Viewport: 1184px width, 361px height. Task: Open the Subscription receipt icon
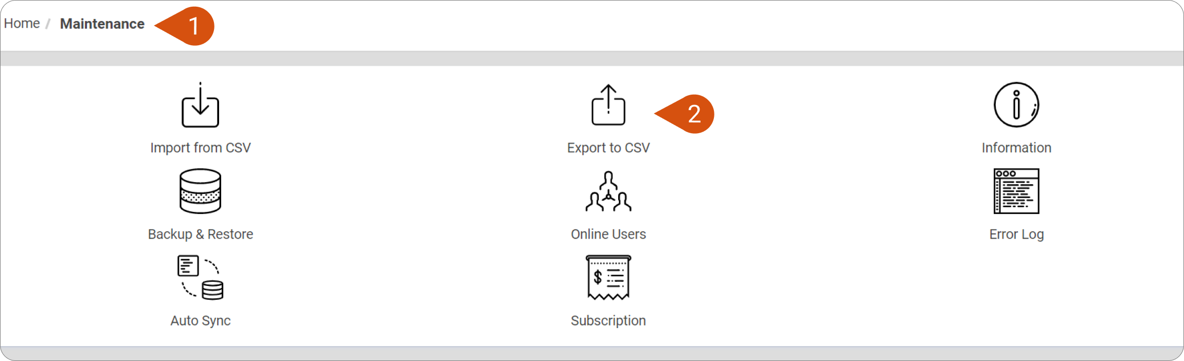(608, 277)
